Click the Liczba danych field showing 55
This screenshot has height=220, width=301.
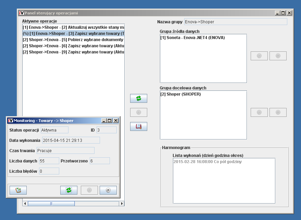tap(49, 161)
